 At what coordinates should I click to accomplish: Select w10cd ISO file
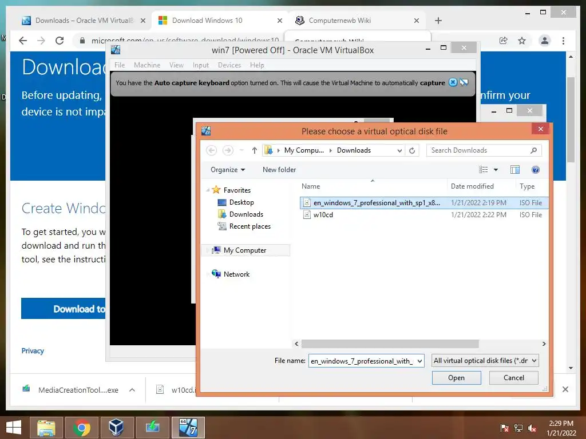[x=424, y=215]
